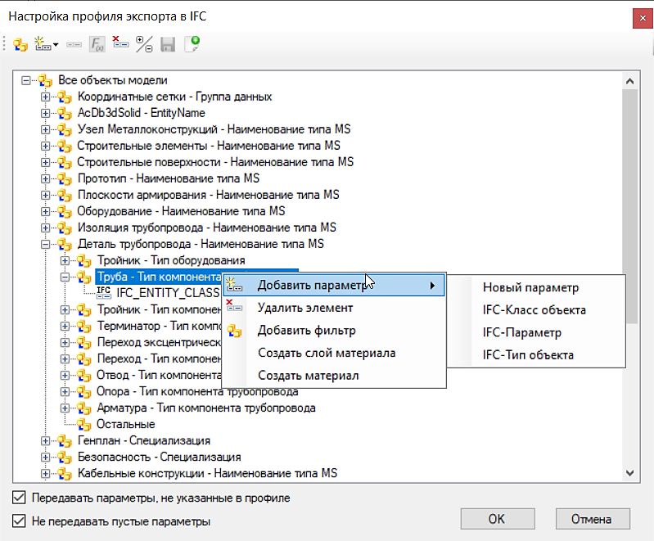Expand the 'Генплан - Специализация' tree node
Screen dimensions: 654x541
46,440
